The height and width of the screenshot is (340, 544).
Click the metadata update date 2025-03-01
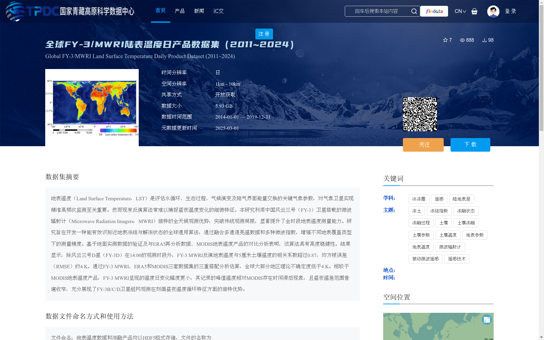click(227, 128)
